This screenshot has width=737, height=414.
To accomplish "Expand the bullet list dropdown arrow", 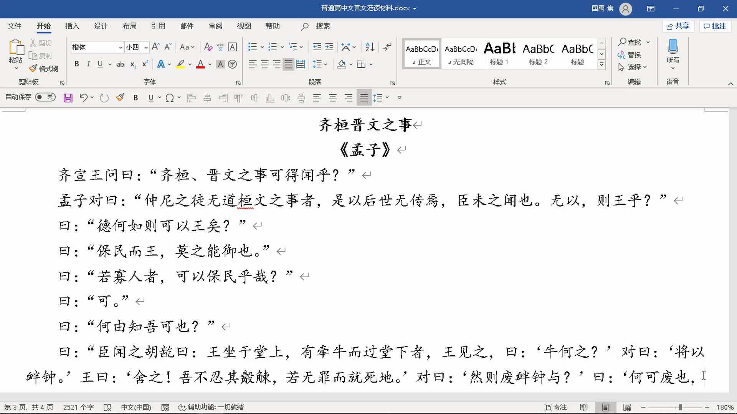I will coord(262,47).
